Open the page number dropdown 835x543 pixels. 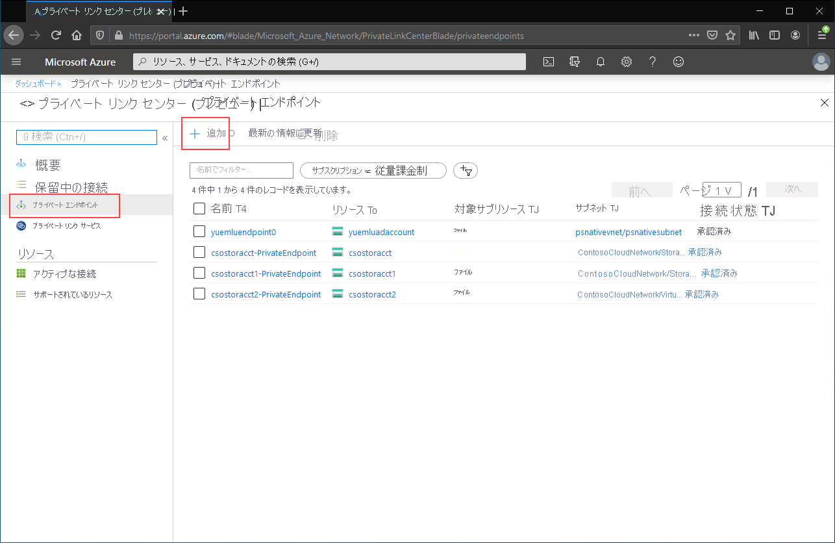[x=721, y=190]
